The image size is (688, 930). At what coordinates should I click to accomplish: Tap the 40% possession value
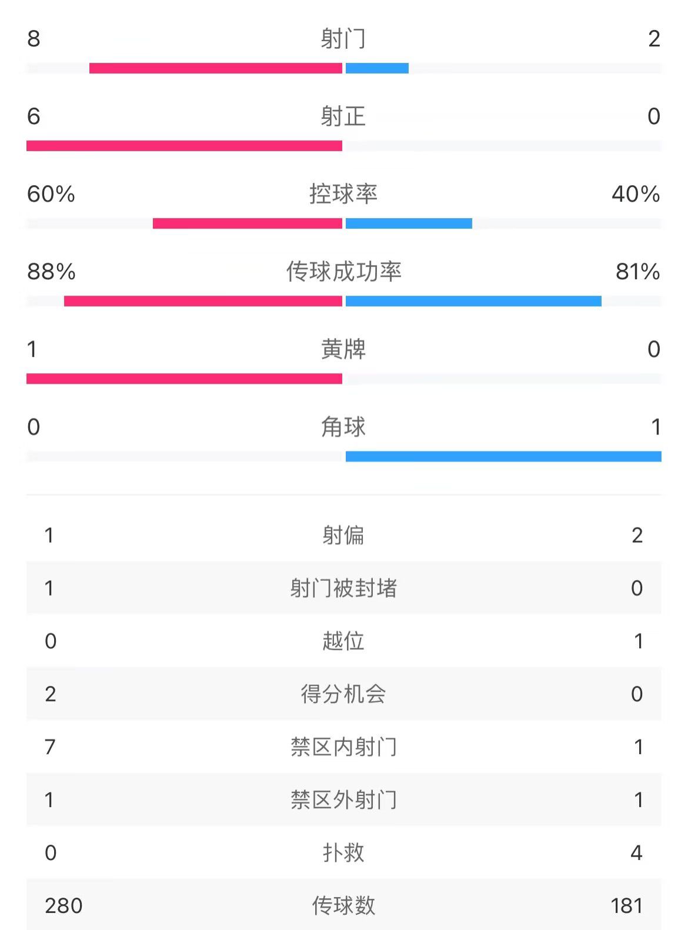(x=636, y=194)
